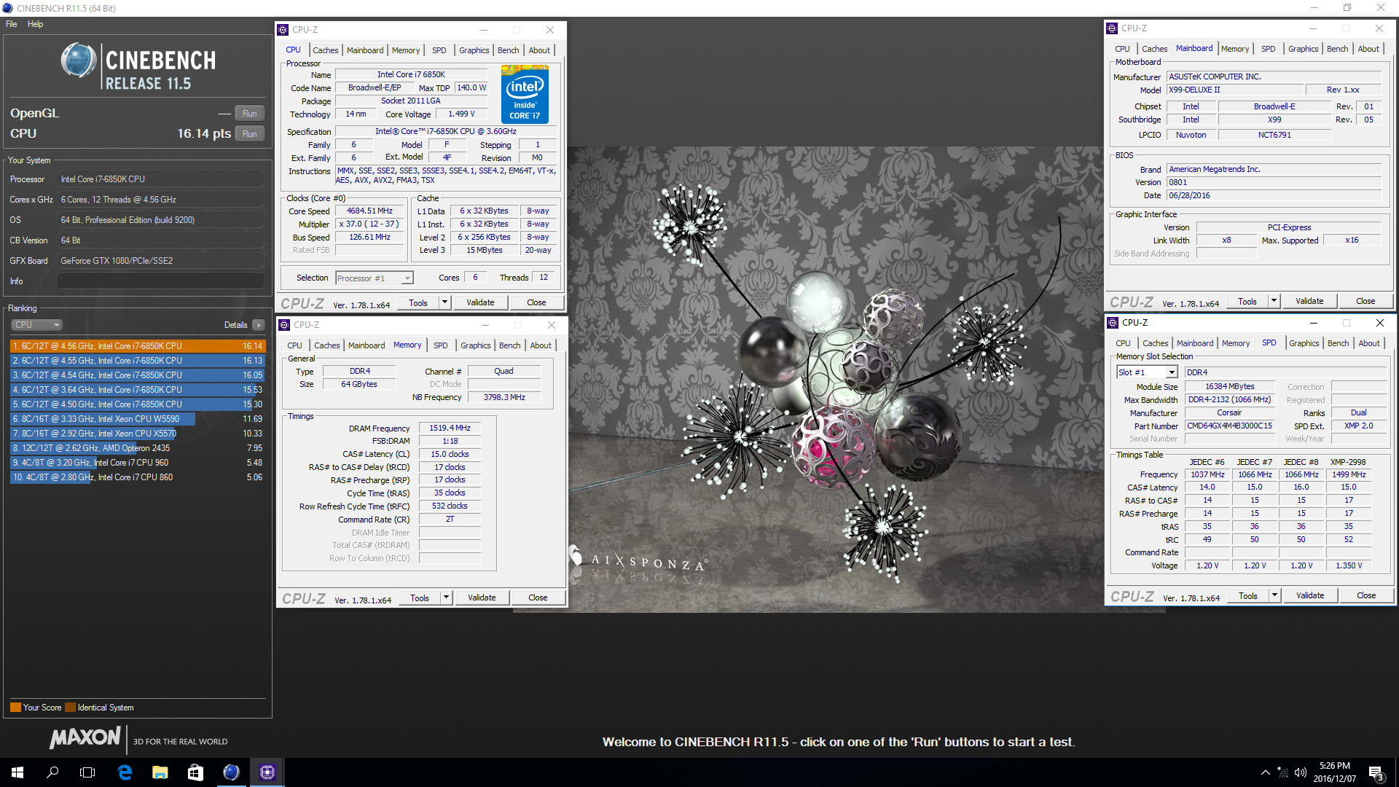The width and height of the screenshot is (1399, 787).
Task: Click Validate in the CPU-Z window showing the Mainboard tab
Action: [x=1309, y=301]
